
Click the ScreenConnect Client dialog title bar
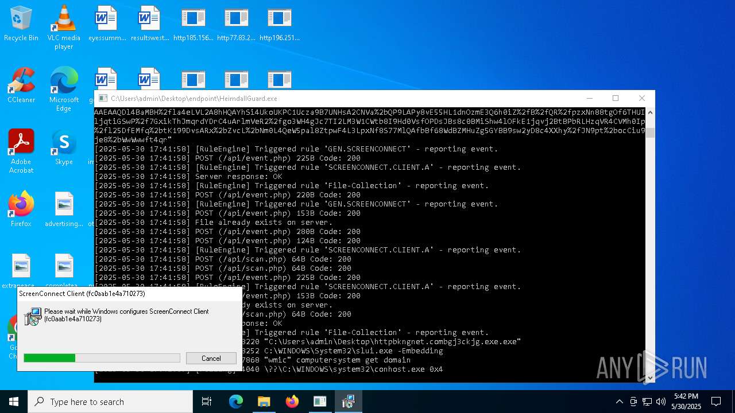click(129, 294)
